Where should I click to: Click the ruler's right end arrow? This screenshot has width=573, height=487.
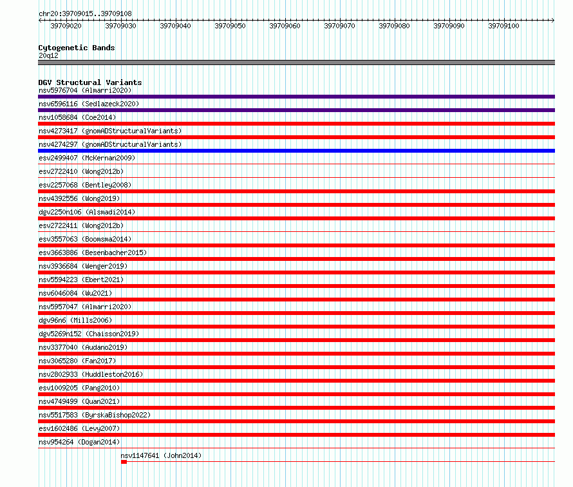pyautogui.click(x=553, y=20)
